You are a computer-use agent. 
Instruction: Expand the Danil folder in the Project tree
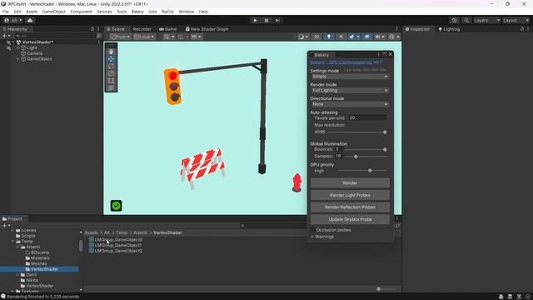pos(17,275)
